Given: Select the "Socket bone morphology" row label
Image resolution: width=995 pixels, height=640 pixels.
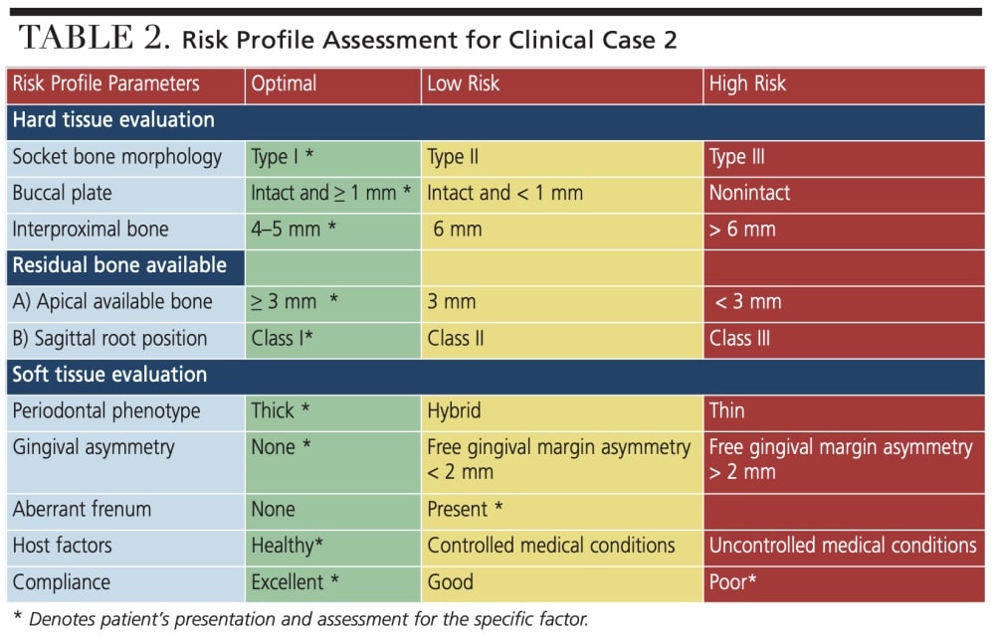Looking at the screenshot, I should [x=117, y=157].
